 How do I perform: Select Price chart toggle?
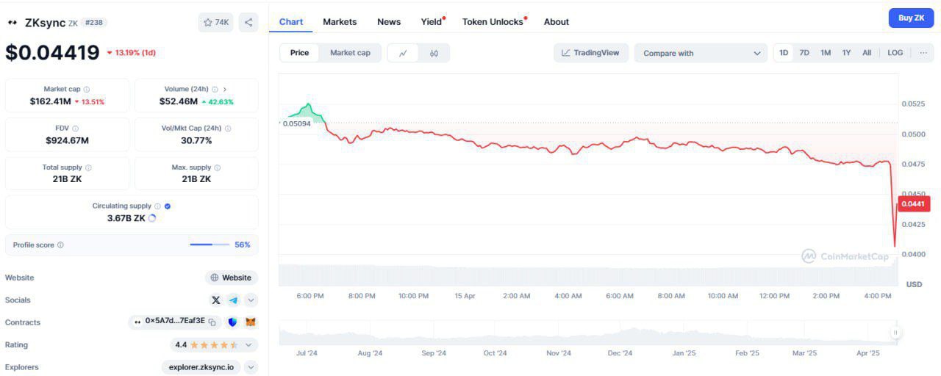[300, 53]
